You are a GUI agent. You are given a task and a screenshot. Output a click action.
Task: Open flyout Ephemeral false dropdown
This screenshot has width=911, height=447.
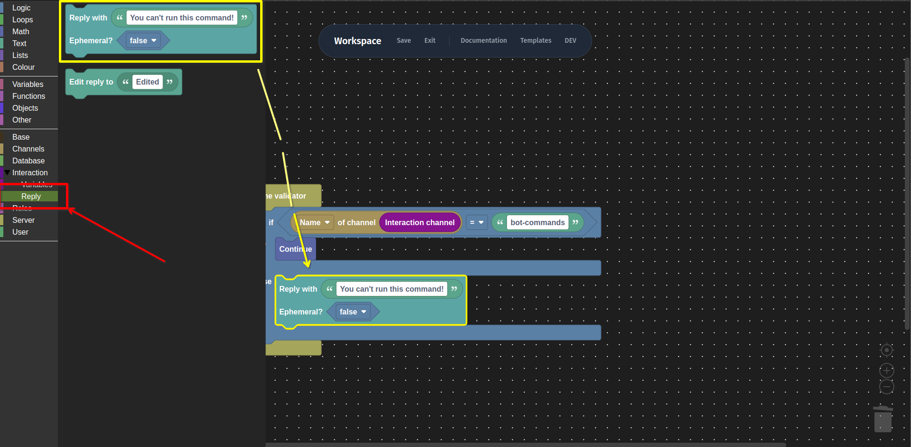tap(143, 40)
